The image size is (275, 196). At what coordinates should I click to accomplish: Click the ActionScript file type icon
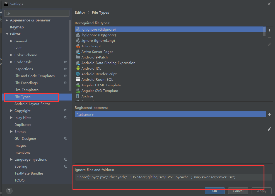coord(78,46)
